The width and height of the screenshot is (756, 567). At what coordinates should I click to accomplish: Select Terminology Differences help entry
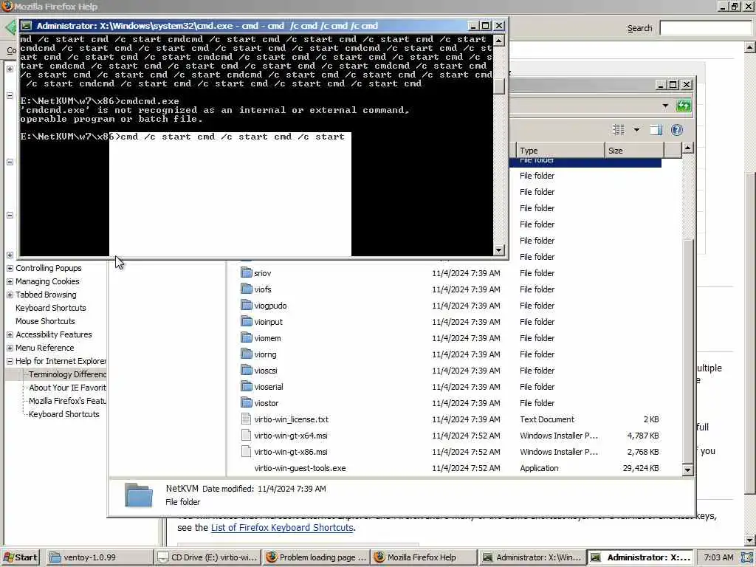(67, 374)
